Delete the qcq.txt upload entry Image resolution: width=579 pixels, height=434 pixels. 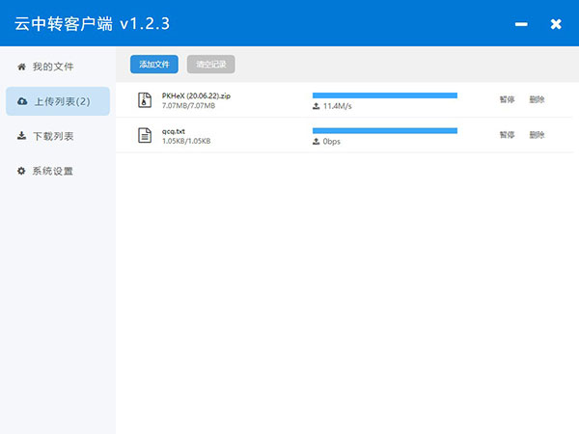click(x=537, y=135)
